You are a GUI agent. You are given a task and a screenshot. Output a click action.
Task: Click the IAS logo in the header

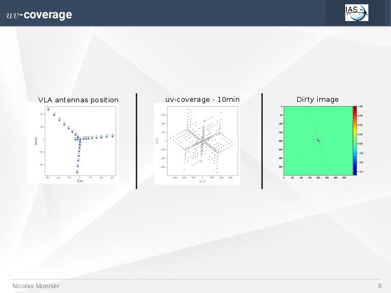[x=357, y=12]
